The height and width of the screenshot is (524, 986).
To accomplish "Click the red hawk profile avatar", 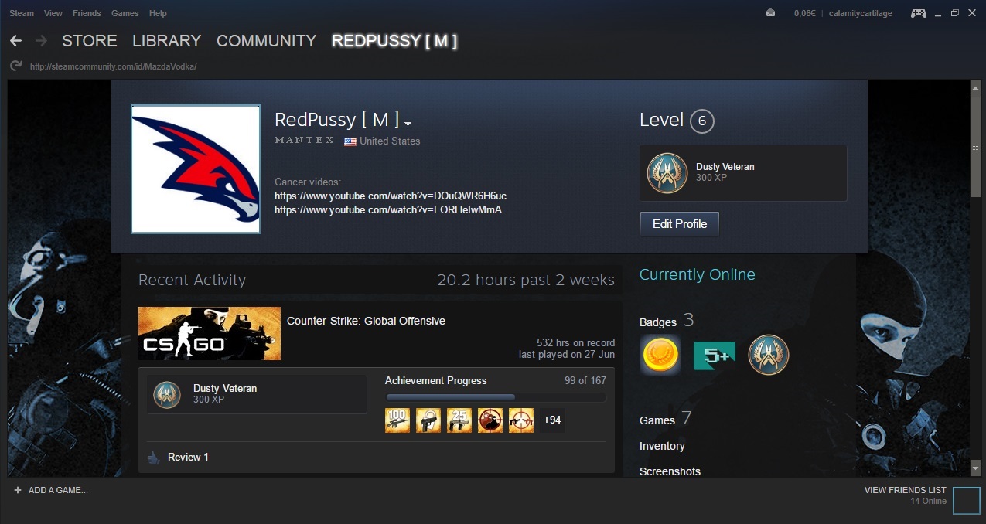I will pos(196,169).
